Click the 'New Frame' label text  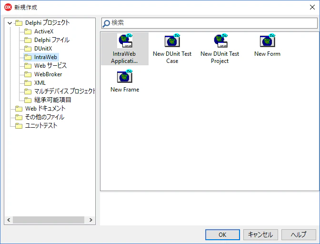tap(125, 90)
